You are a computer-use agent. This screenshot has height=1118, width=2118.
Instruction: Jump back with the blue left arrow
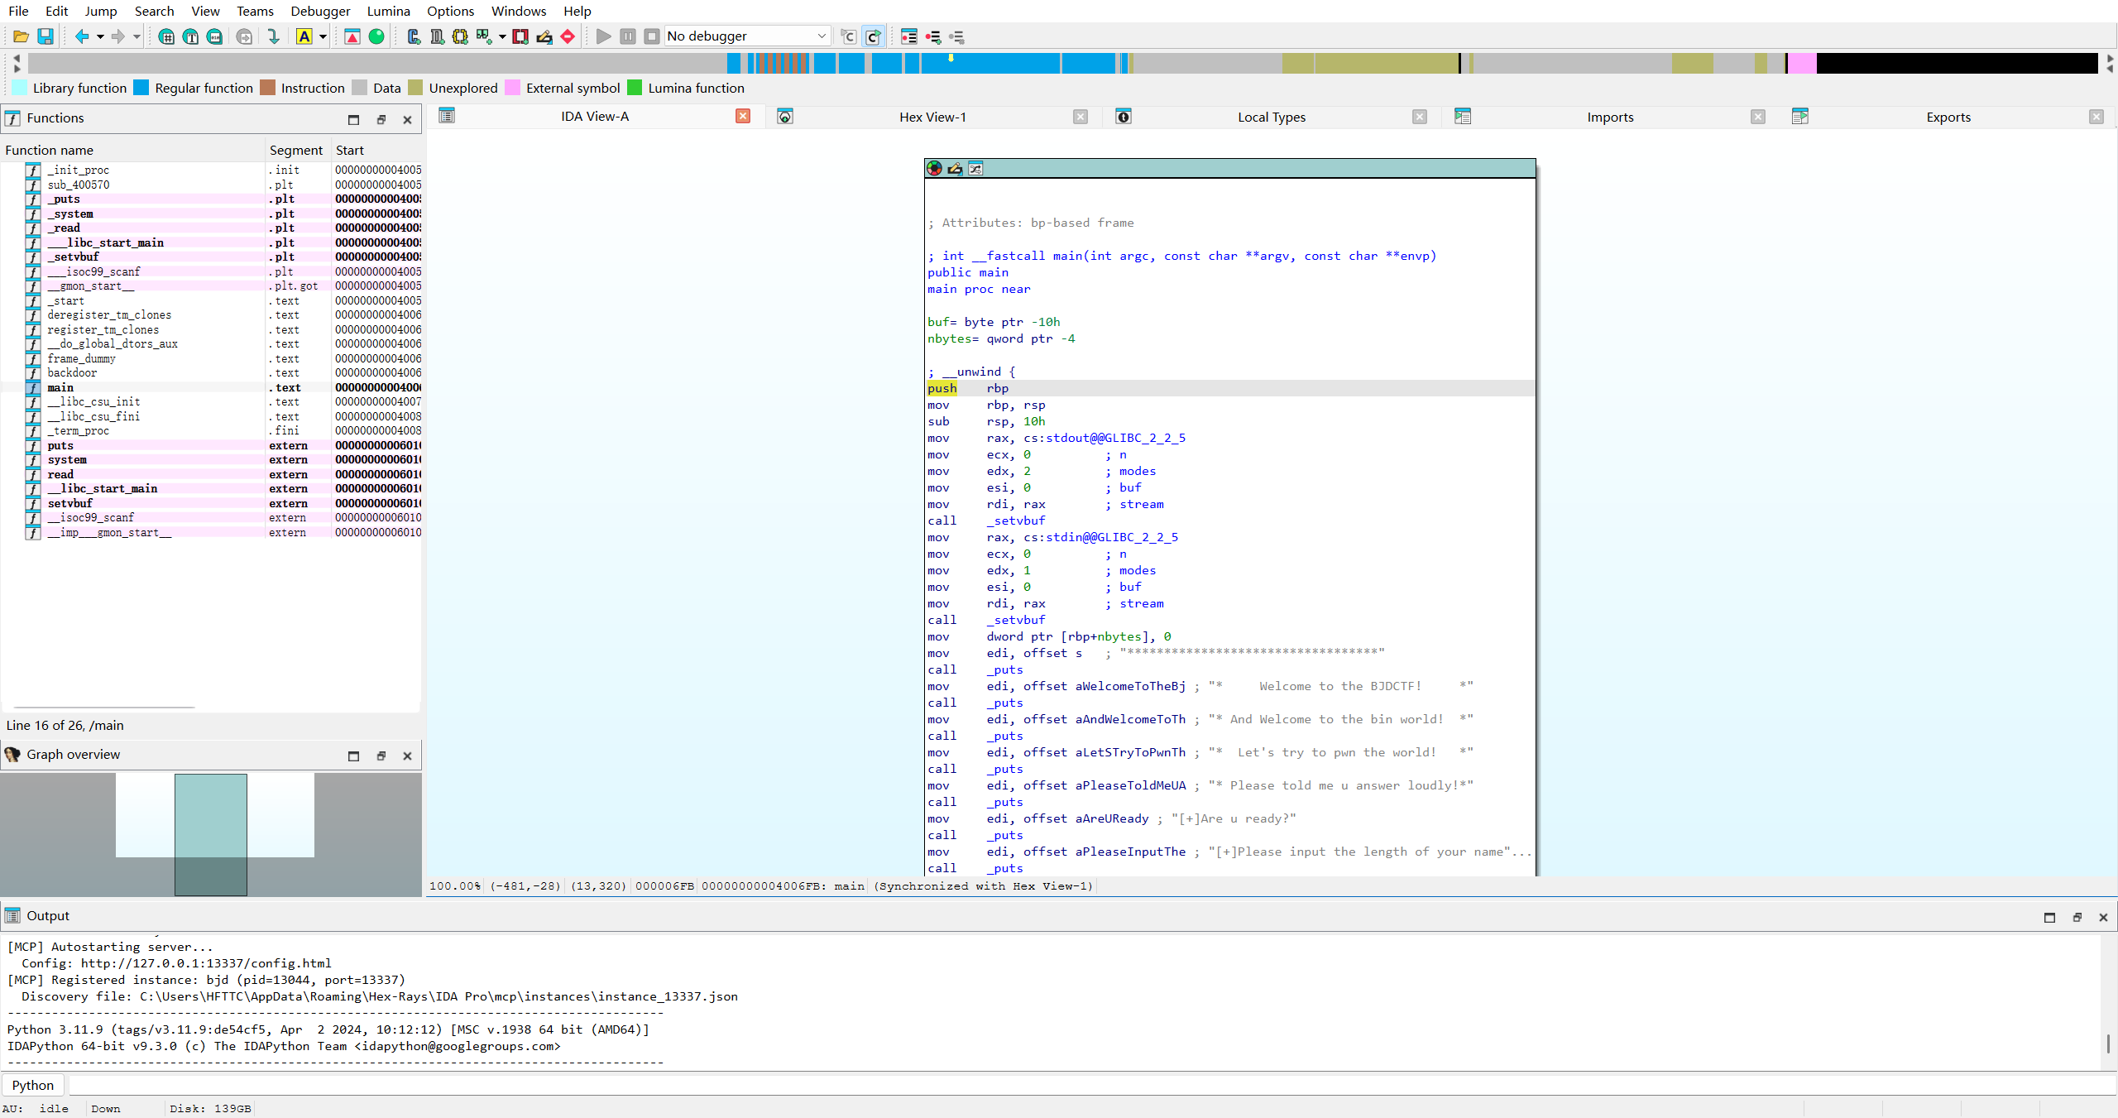pos(82,36)
